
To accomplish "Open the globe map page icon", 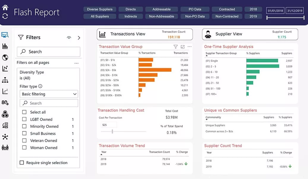I will coord(5,57).
